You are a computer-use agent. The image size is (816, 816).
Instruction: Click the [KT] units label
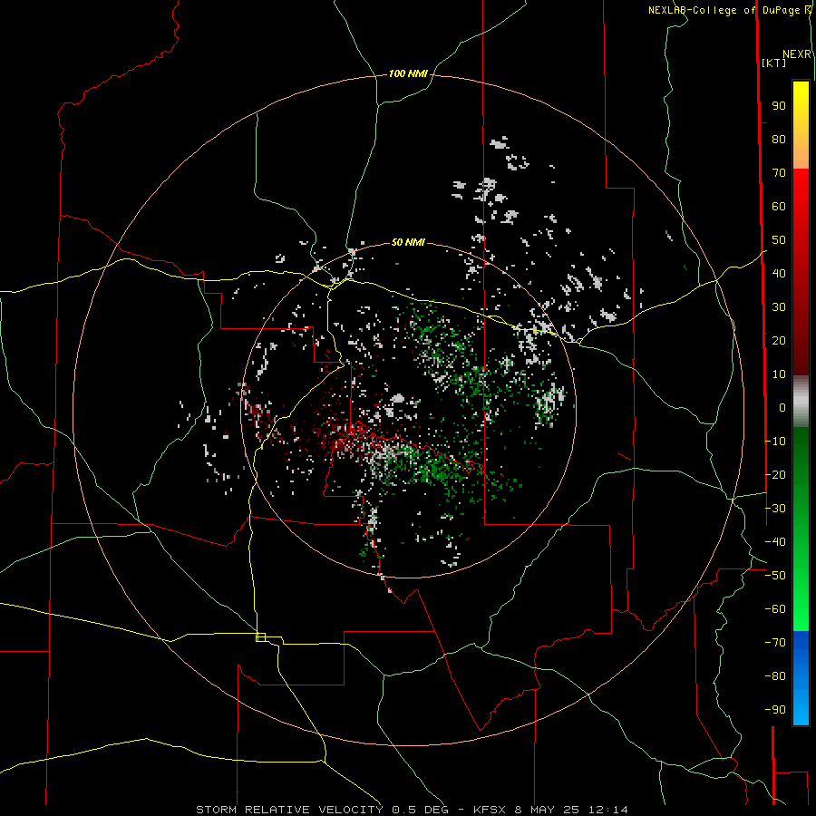[774, 63]
